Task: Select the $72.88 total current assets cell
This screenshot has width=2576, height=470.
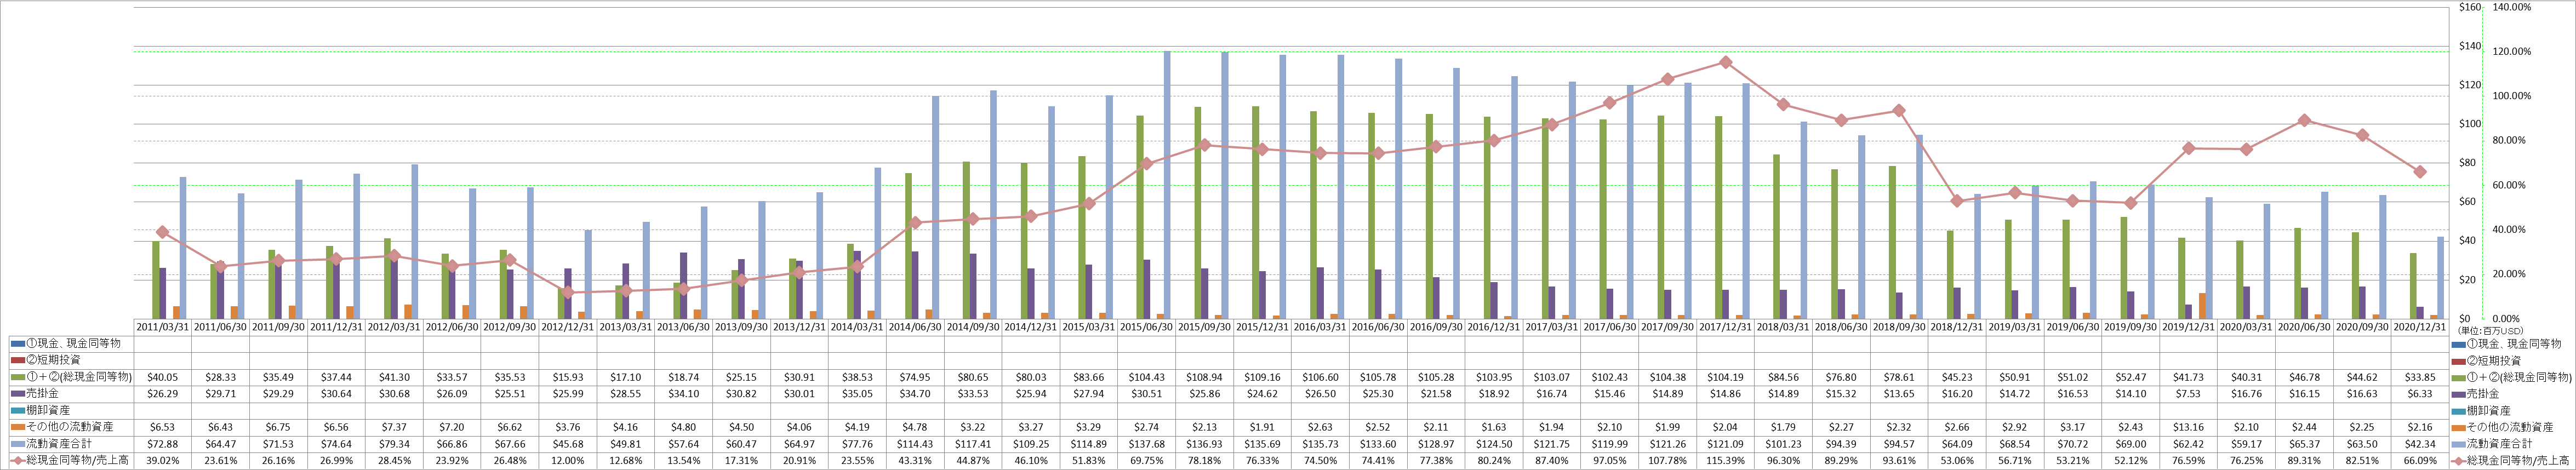Action: pyautogui.click(x=163, y=443)
